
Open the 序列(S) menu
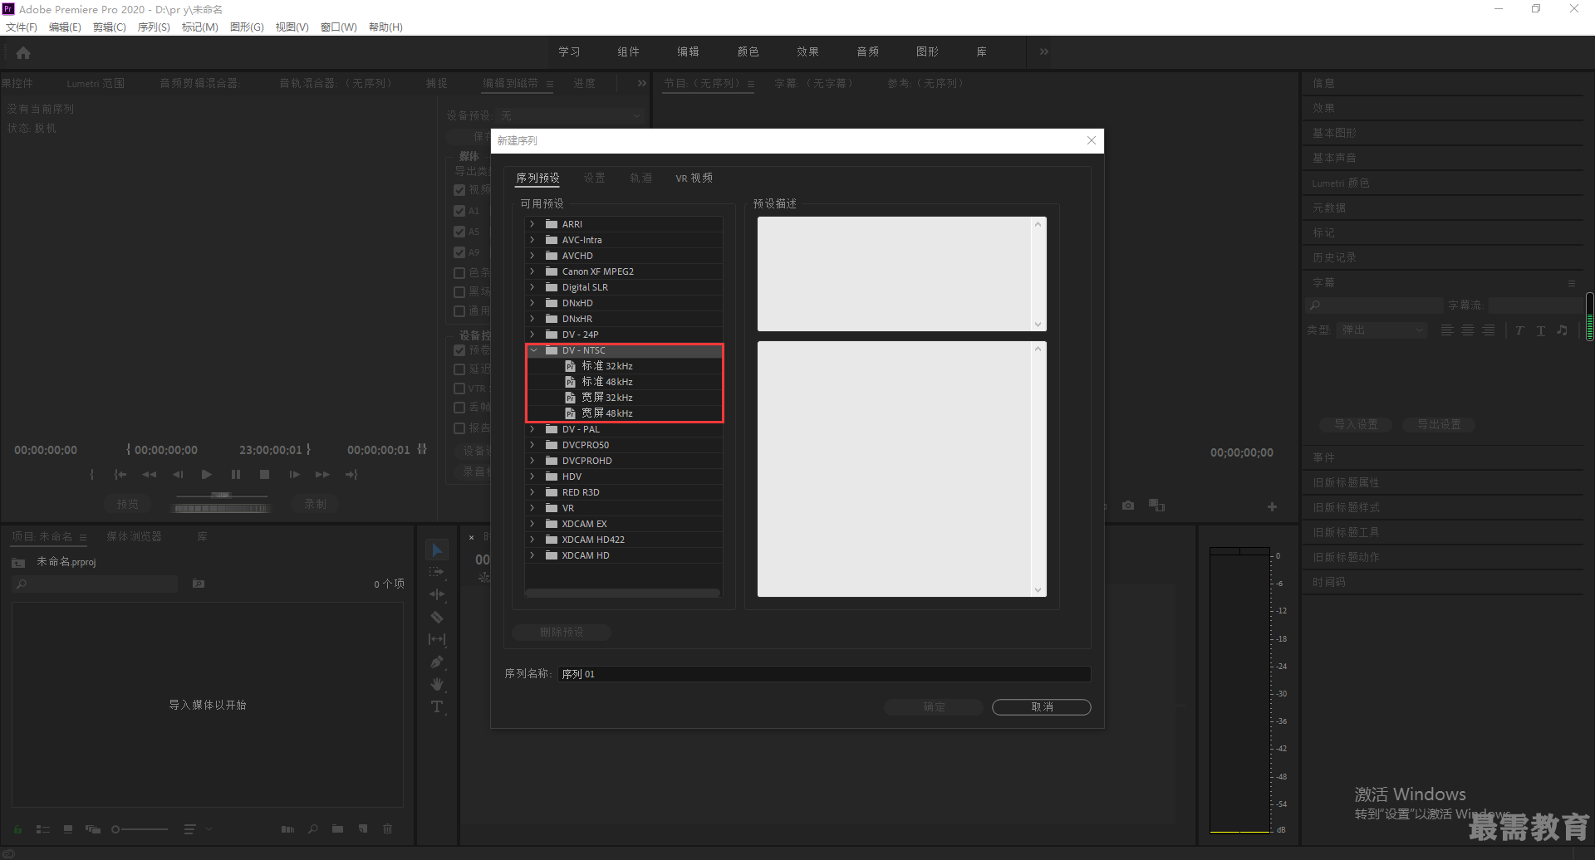click(x=154, y=27)
